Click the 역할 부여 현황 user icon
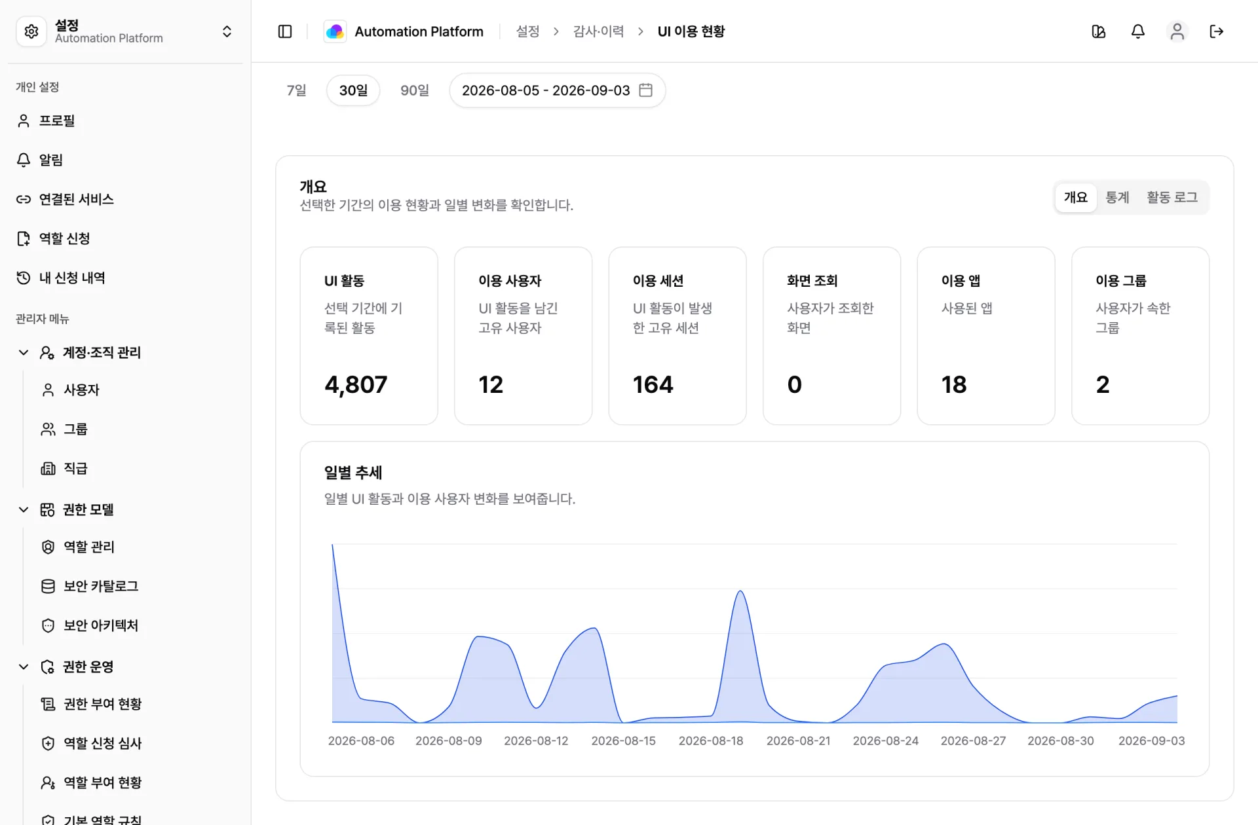Viewport: 1258px width, 825px height. (48, 782)
